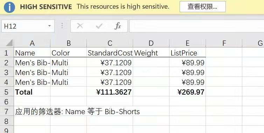Image resolution: width=264 pixels, height=133 pixels.
Task: Select column E header
Action: point(187,43)
